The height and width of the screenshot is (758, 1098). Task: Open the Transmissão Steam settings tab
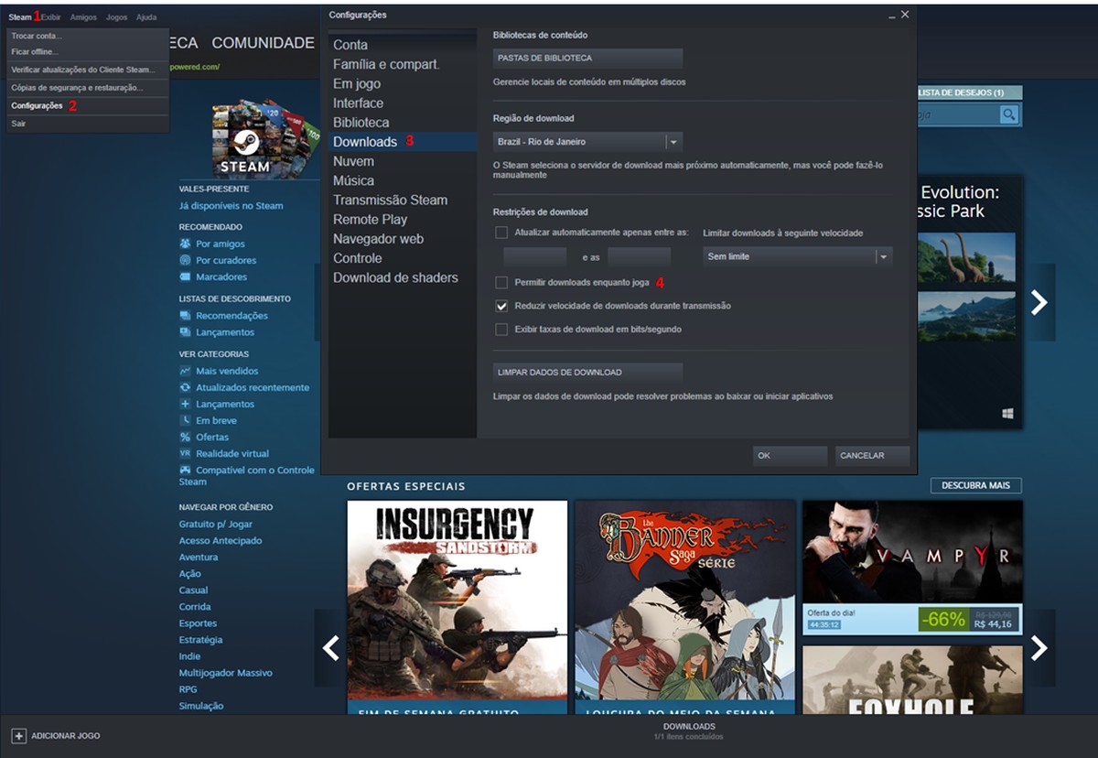pos(403,200)
